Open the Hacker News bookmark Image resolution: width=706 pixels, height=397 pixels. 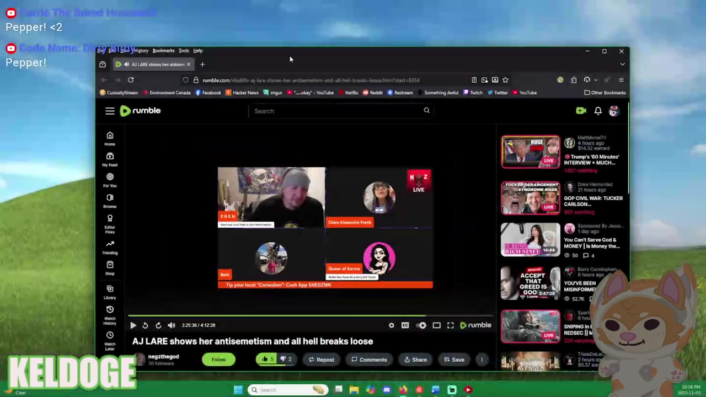click(242, 93)
